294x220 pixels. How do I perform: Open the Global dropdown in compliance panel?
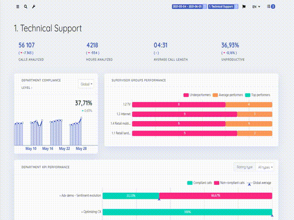[x=86, y=84]
